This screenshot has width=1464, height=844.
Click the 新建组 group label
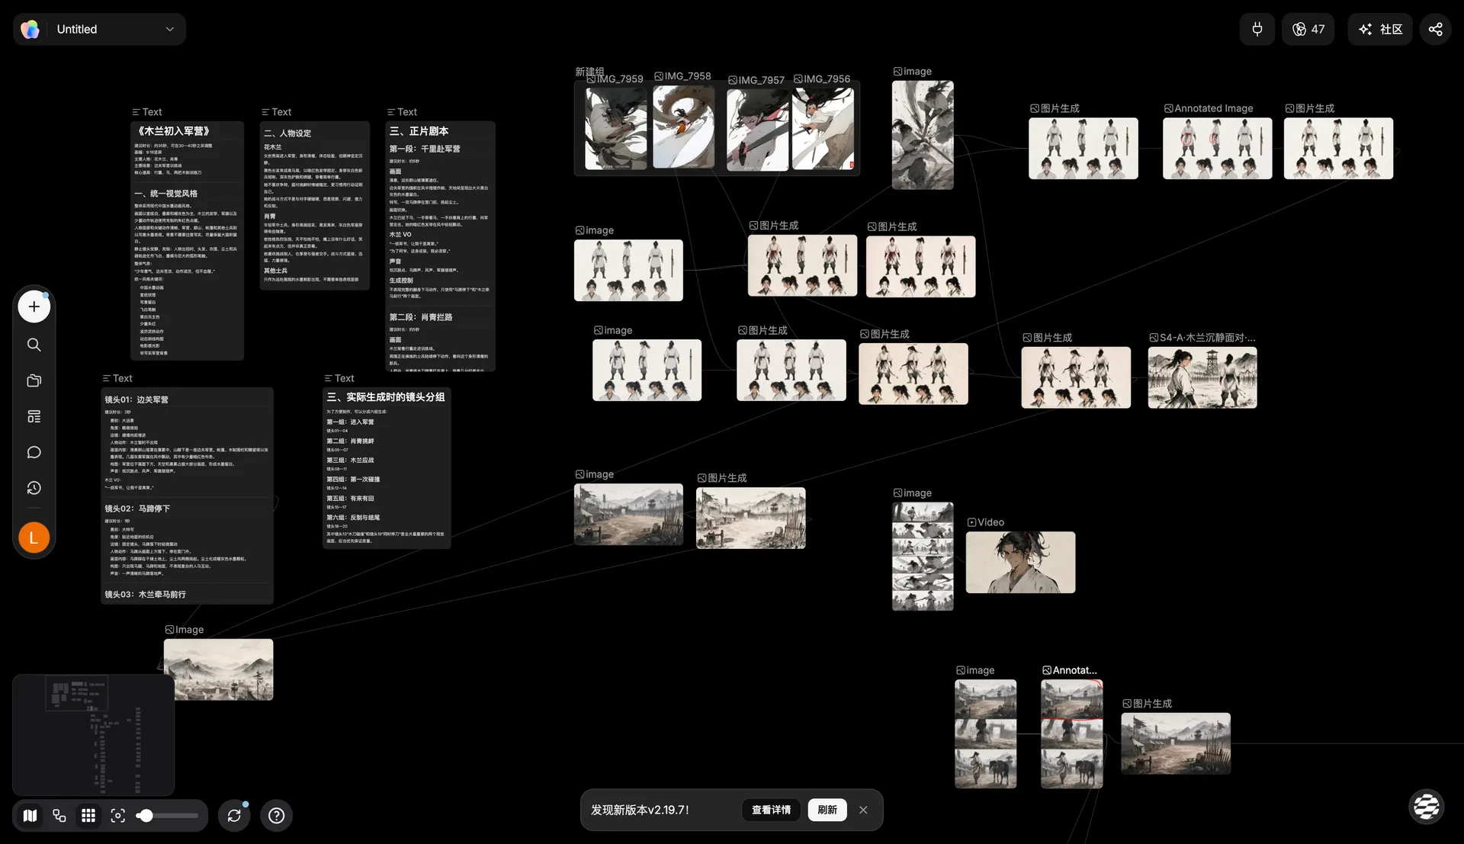589,71
